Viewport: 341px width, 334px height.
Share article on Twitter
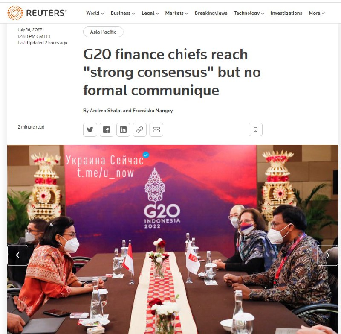pyautogui.click(x=90, y=130)
